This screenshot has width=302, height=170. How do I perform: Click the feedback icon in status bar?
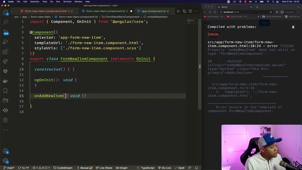point(190,168)
